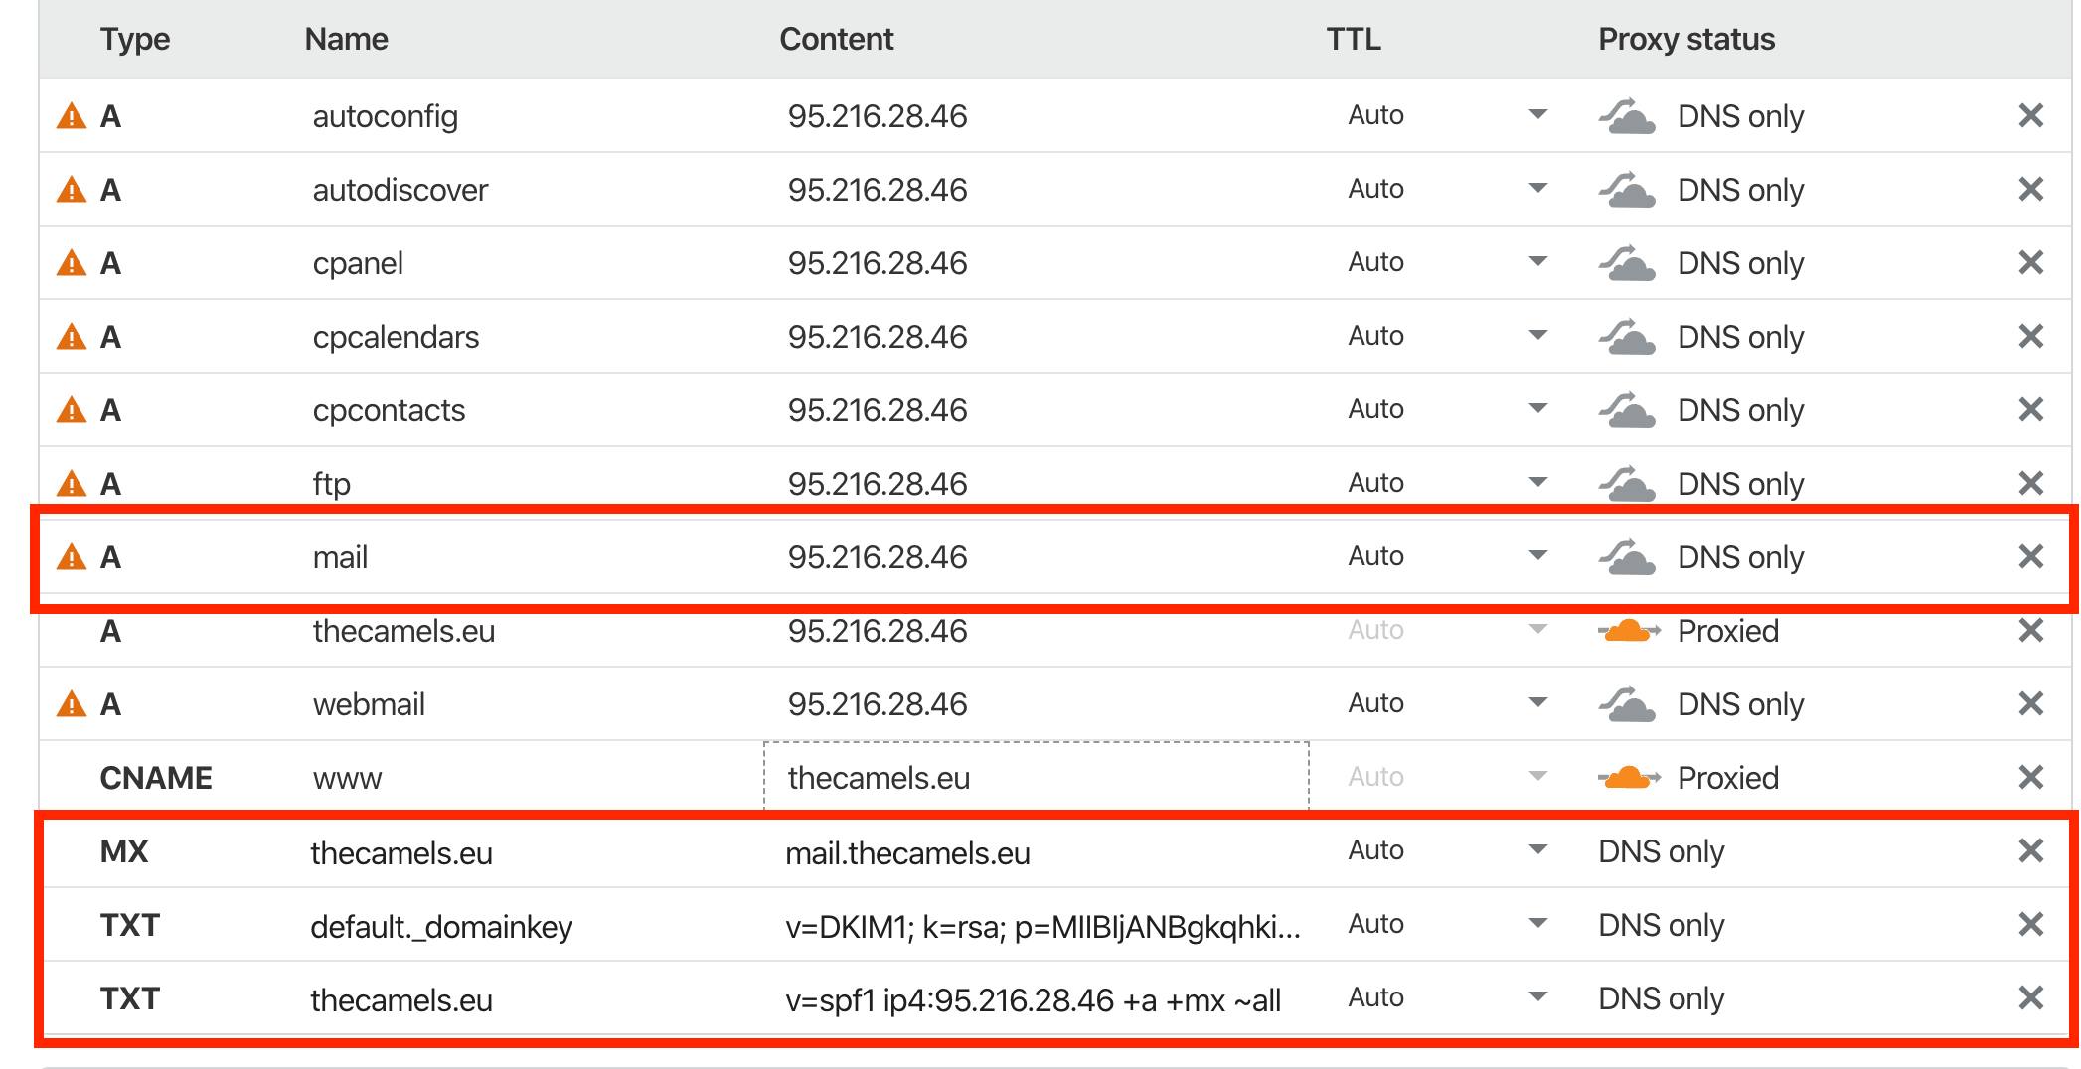Delete the www CNAME record
The width and height of the screenshot is (2081, 1069).
pos(2031,778)
